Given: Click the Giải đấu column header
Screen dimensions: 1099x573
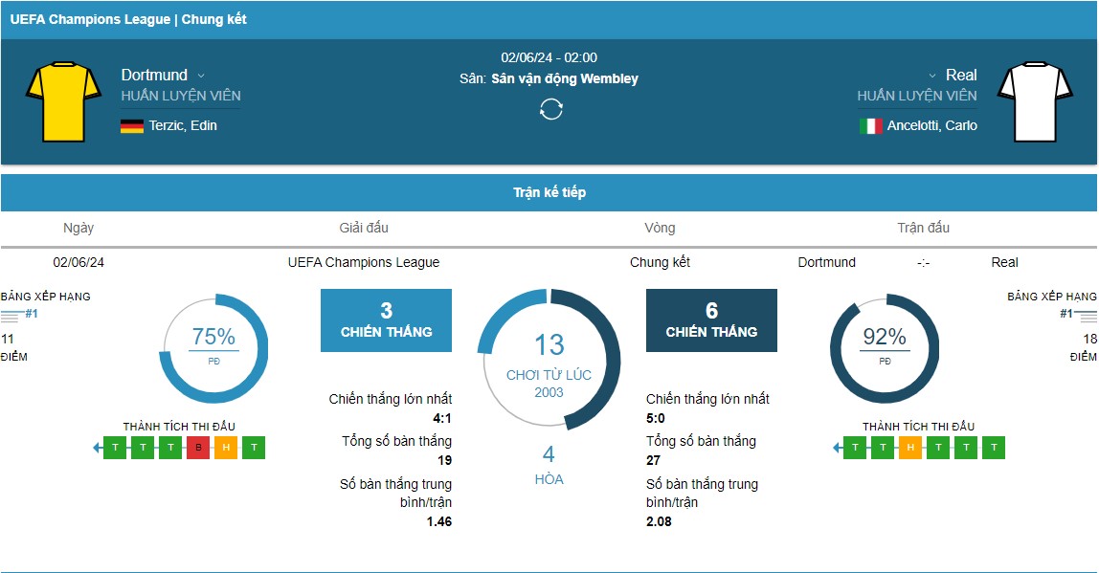Looking at the screenshot, I should 364,228.
